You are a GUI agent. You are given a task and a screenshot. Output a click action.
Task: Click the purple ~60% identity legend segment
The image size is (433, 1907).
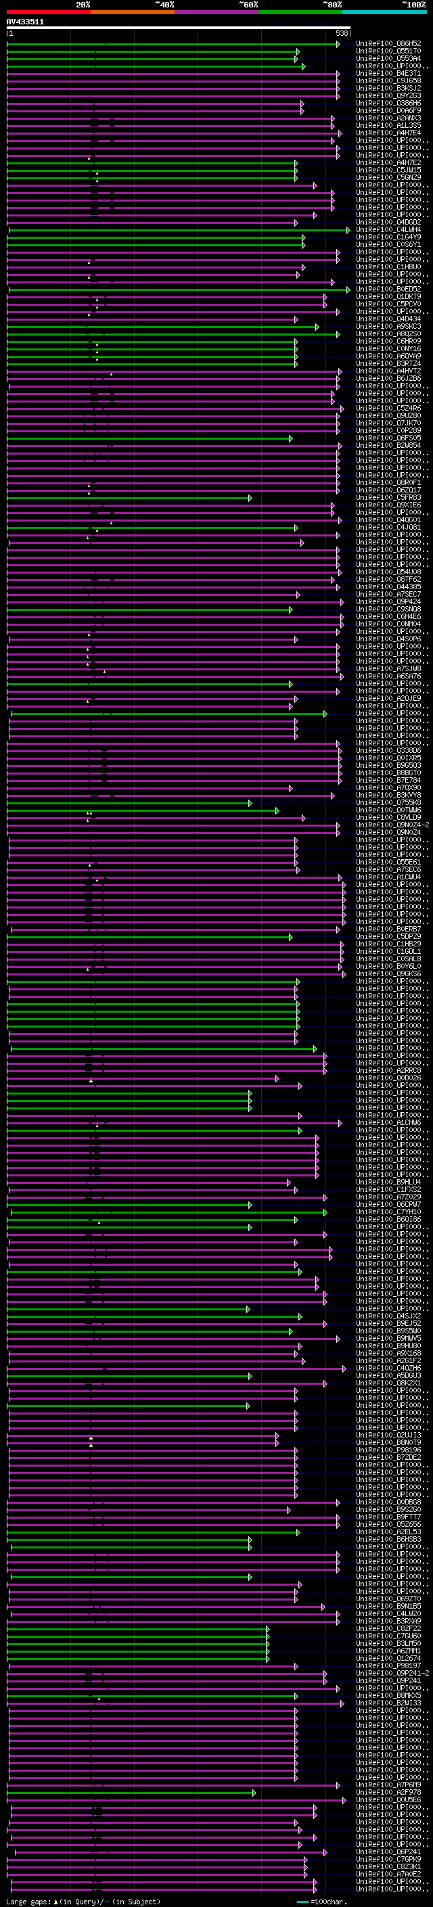(x=217, y=12)
